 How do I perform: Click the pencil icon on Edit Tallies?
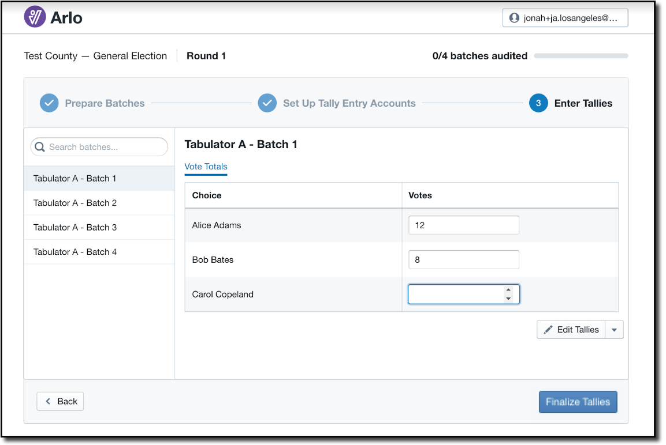click(x=548, y=330)
